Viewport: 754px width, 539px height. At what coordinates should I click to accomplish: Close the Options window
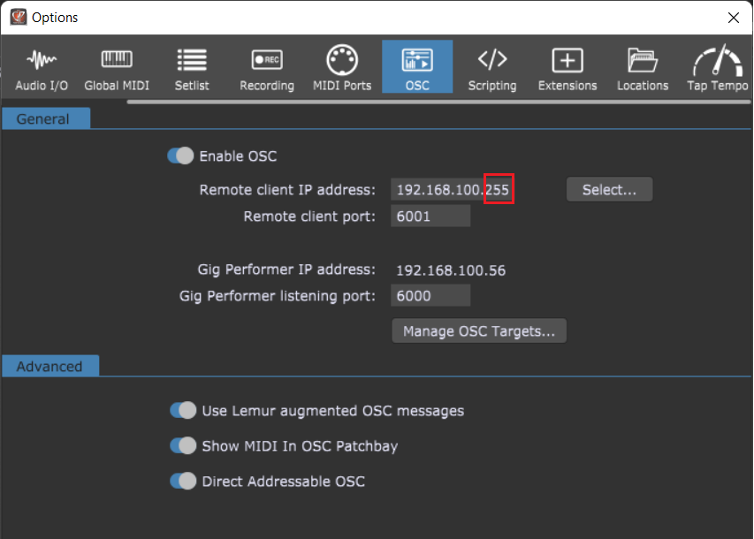coord(734,18)
